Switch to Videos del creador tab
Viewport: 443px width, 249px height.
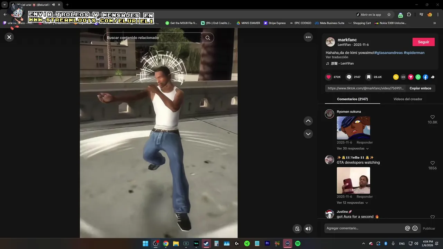point(408,99)
